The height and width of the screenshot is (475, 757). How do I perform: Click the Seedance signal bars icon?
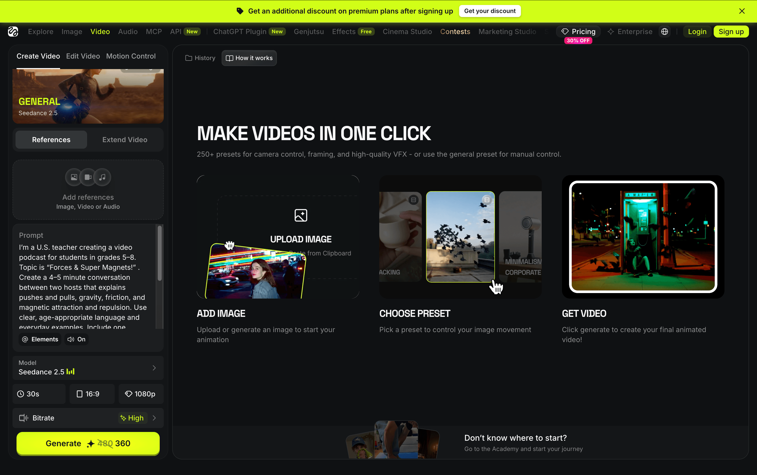click(70, 372)
